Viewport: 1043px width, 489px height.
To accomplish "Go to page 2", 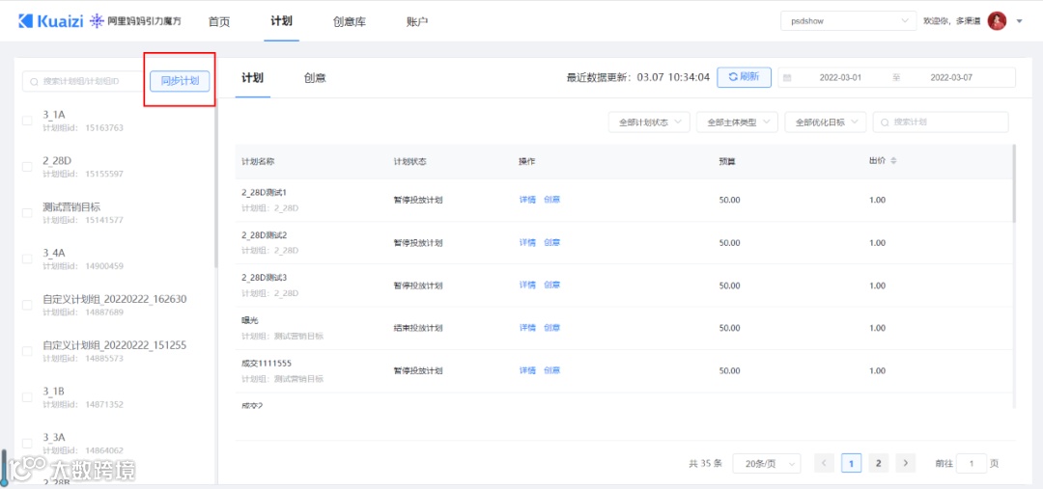I will [x=878, y=464].
